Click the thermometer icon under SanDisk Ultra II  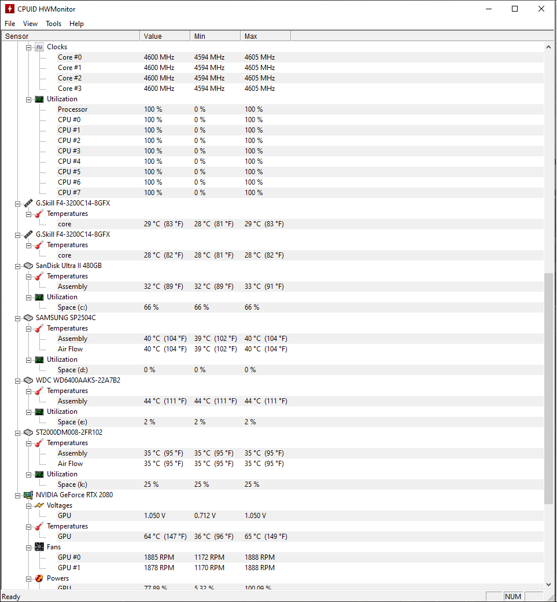pos(39,276)
